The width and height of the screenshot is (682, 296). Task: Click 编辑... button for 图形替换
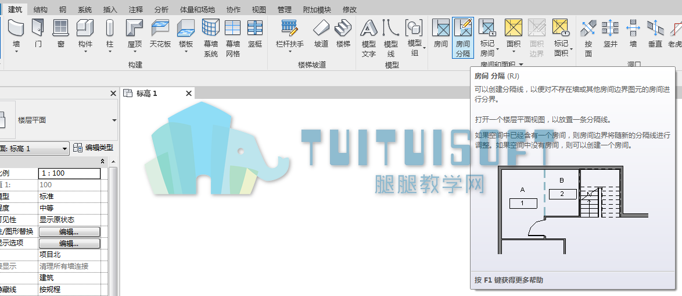pos(69,231)
